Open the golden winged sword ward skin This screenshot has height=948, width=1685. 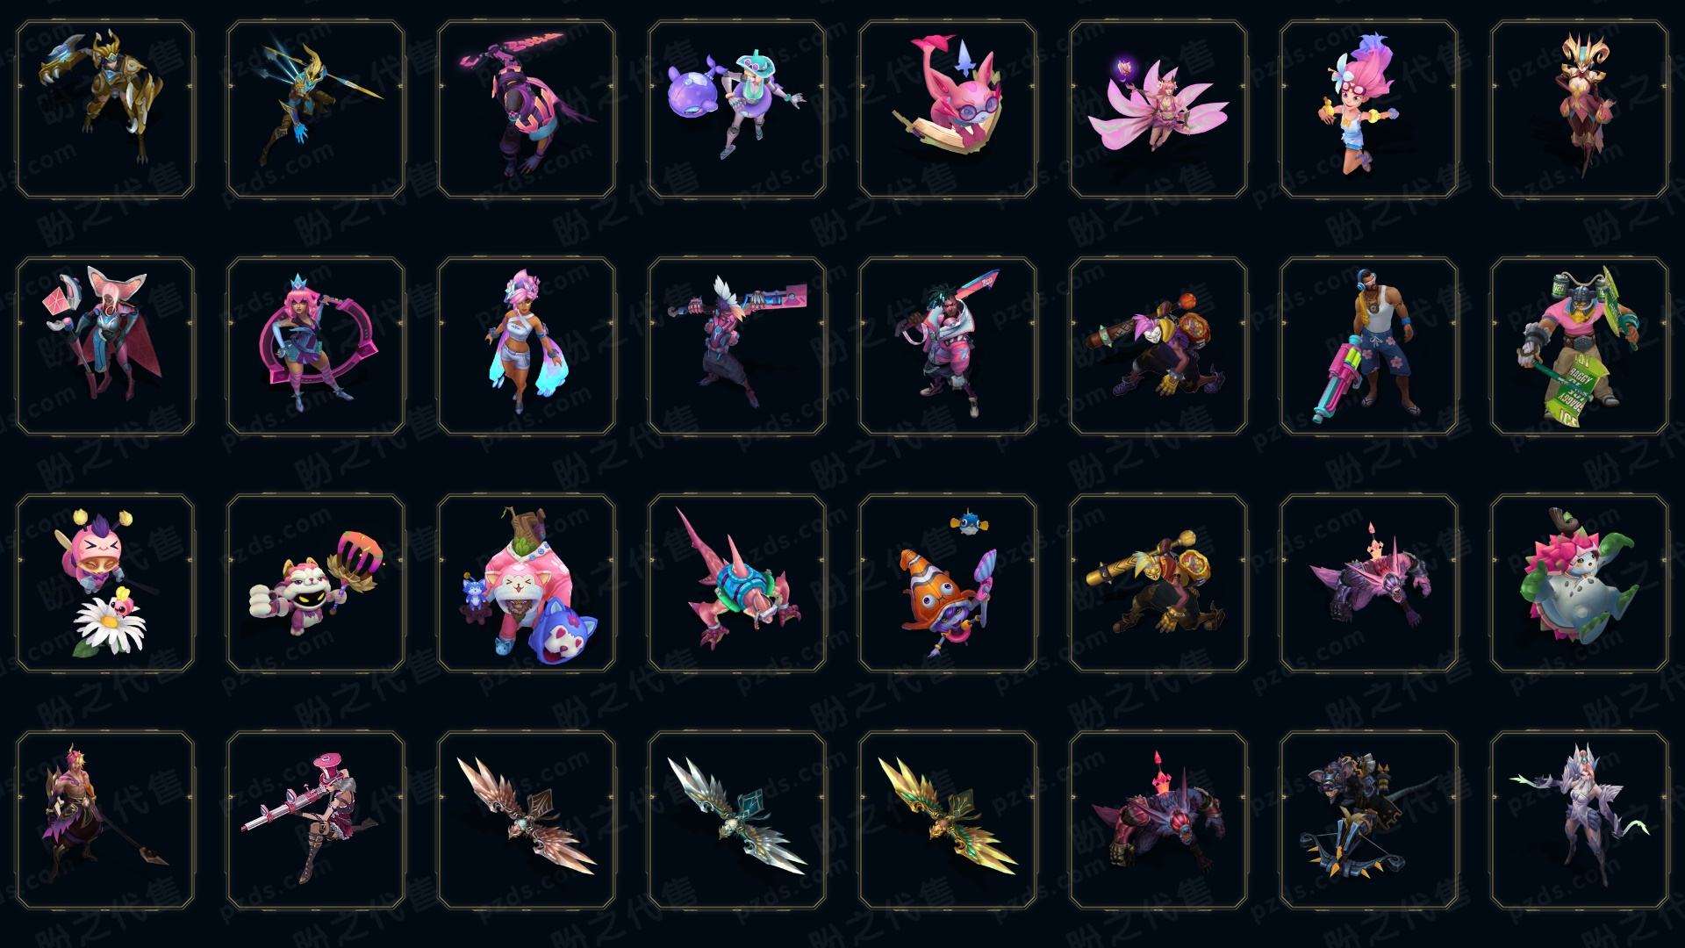pos(948,820)
